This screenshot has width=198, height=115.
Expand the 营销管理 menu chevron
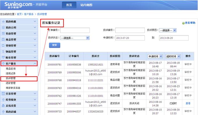tap(35, 45)
